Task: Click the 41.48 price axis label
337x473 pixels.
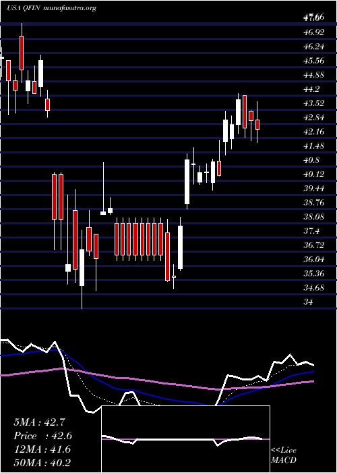Action: coord(314,146)
